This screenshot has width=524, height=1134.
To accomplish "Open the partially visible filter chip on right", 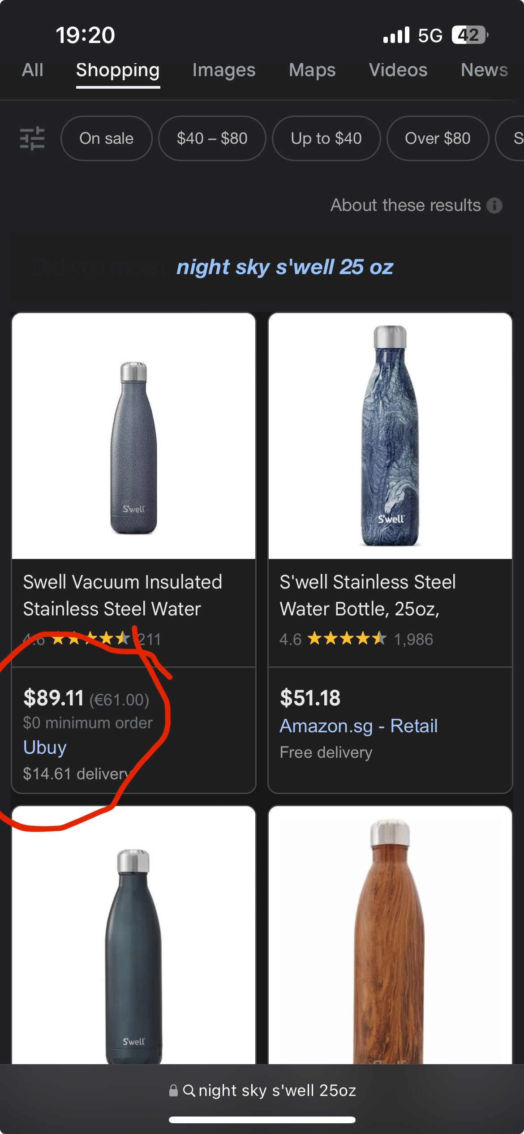I will point(515,138).
